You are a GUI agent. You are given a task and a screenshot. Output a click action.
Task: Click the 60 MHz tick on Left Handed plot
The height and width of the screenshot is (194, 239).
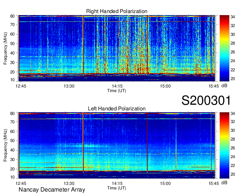pyautogui.click(x=12, y=131)
